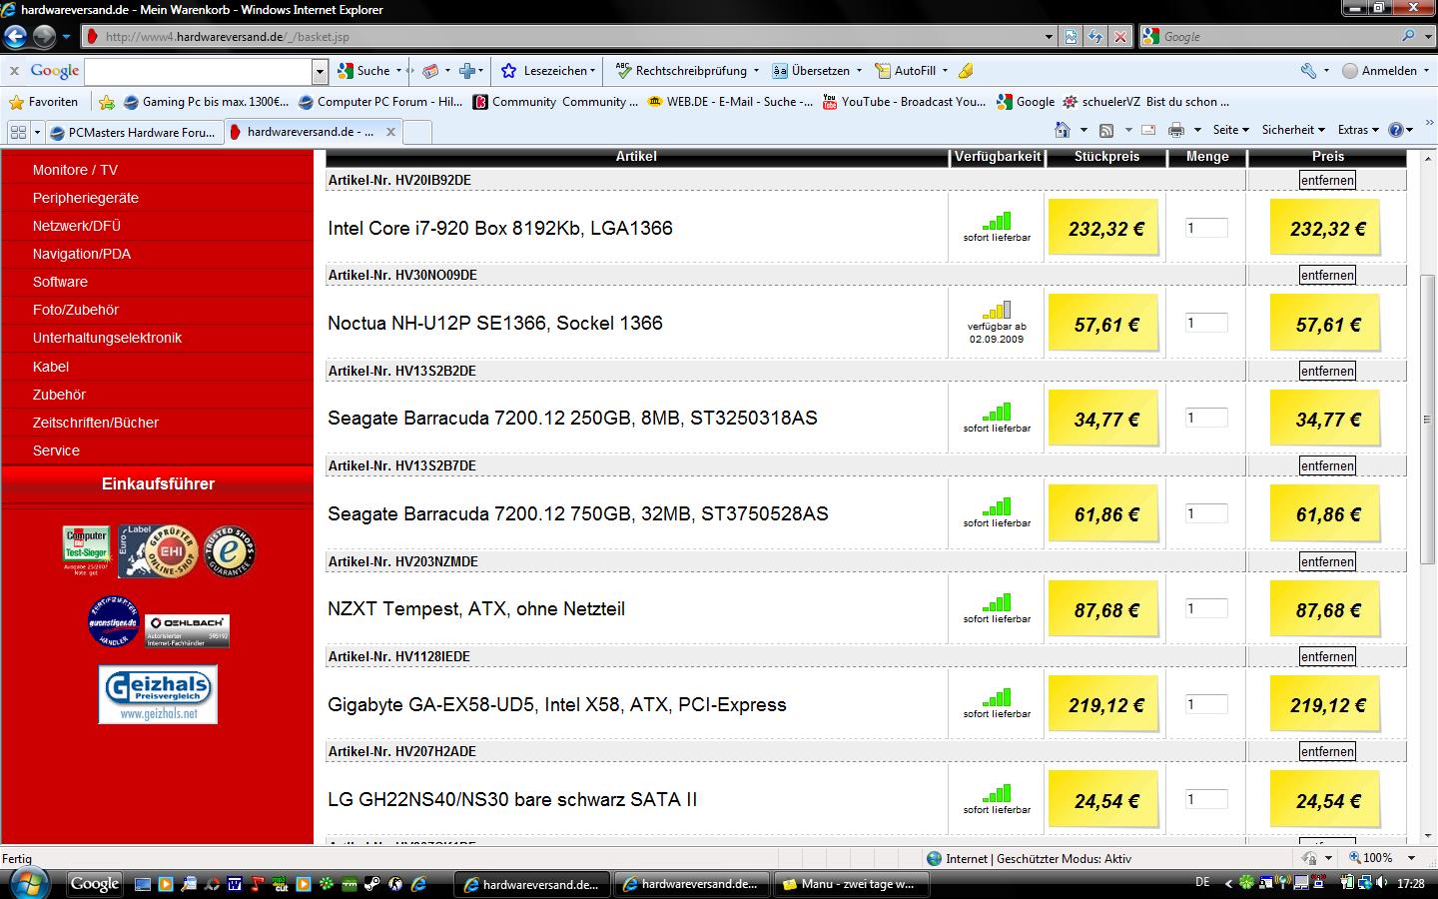Click the Anmelden sign-in button
This screenshot has width=1438, height=899.
pyautogui.click(x=1379, y=71)
